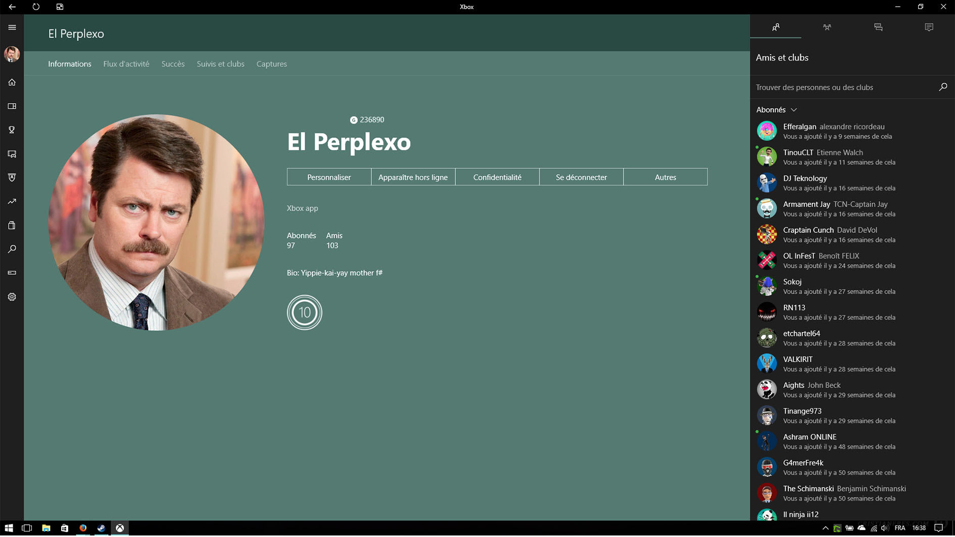Open Armament Jay's avatar
955x537 pixels.
(767, 209)
